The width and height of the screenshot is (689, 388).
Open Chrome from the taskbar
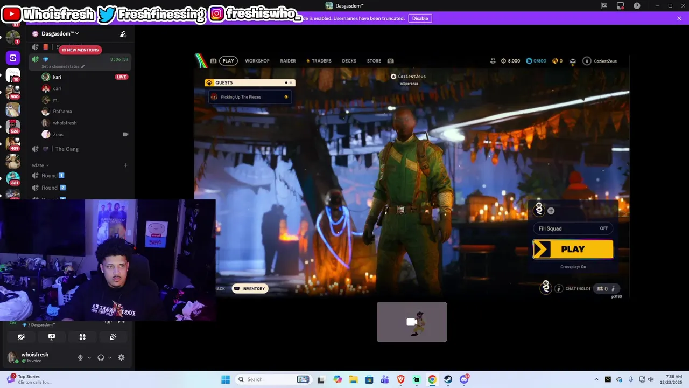click(x=432, y=379)
